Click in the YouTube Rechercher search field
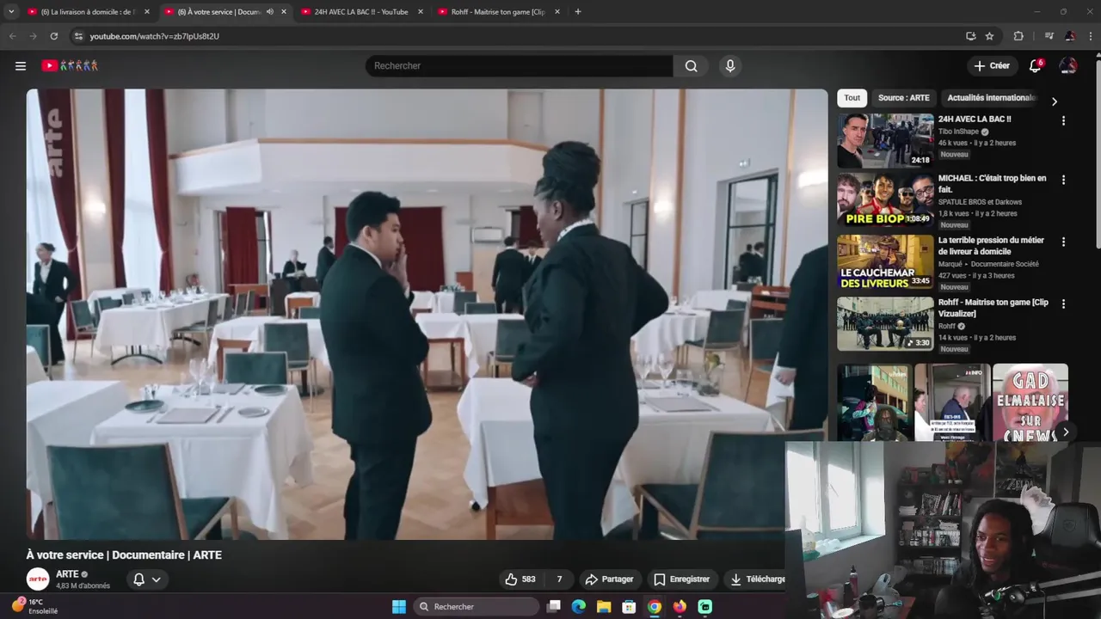The height and width of the screenshot is (619, 1101). (520, 66)
